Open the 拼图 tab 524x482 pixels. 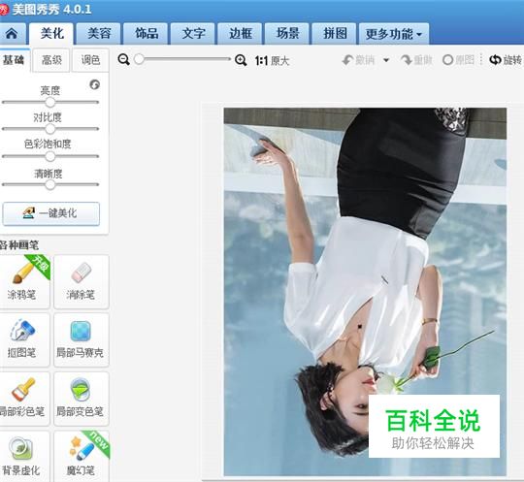tap(334, 33)
